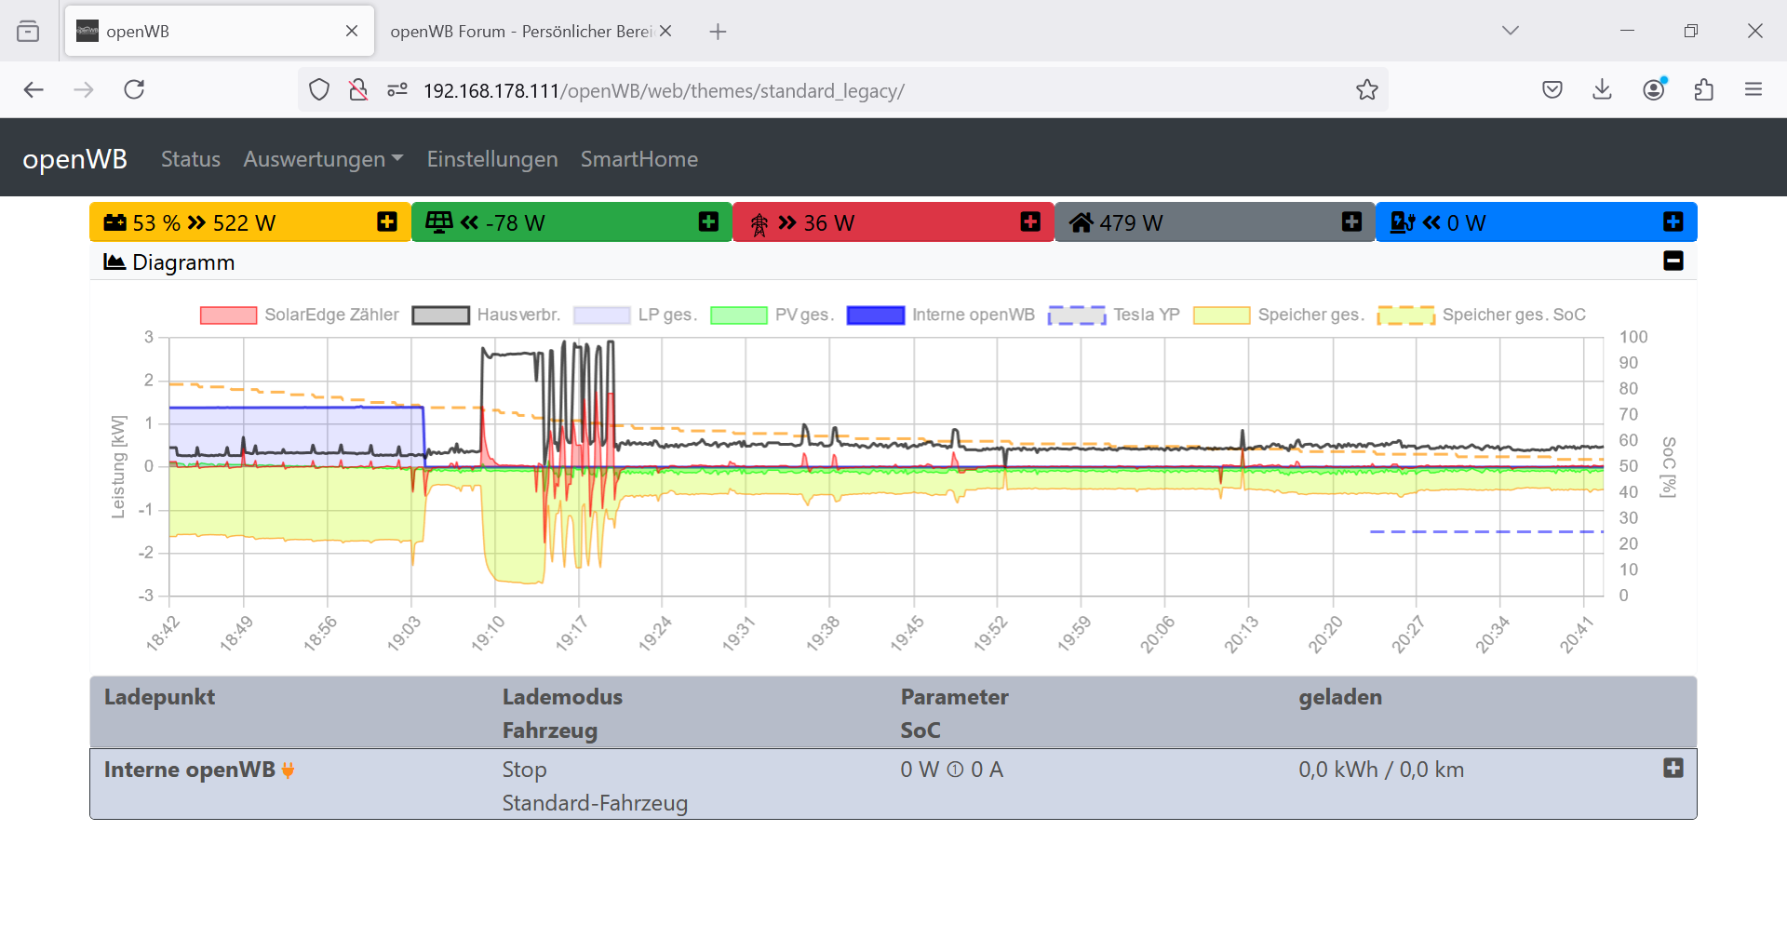Toggle PV ges. series in legend
The image size is (1787, 938).
(773, 315)
